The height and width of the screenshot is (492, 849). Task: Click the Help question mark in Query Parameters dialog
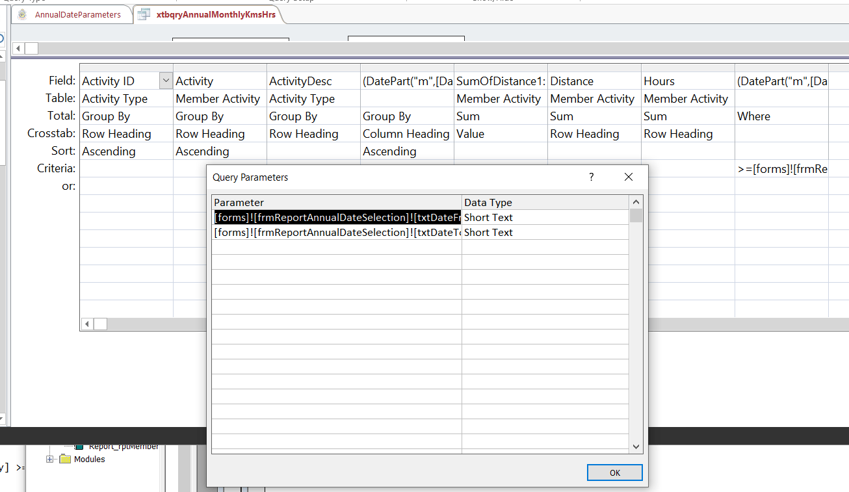(x=591, y=177)
